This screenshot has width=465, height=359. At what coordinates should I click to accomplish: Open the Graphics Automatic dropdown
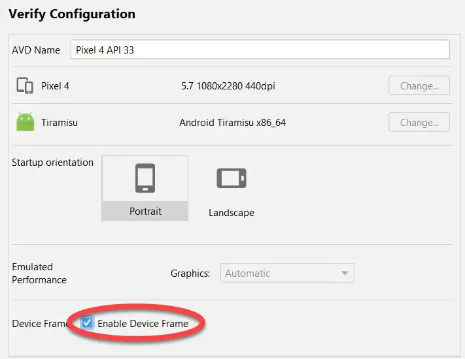pos(287,273)
